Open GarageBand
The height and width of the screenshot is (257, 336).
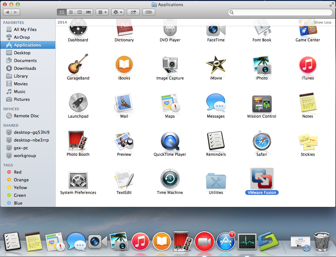[78, 66]
